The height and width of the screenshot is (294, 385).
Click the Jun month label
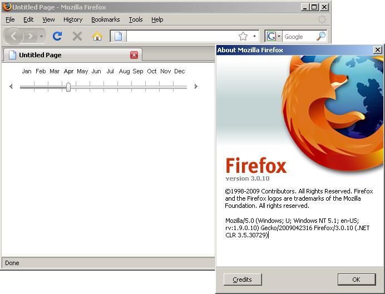click(96, 71)
